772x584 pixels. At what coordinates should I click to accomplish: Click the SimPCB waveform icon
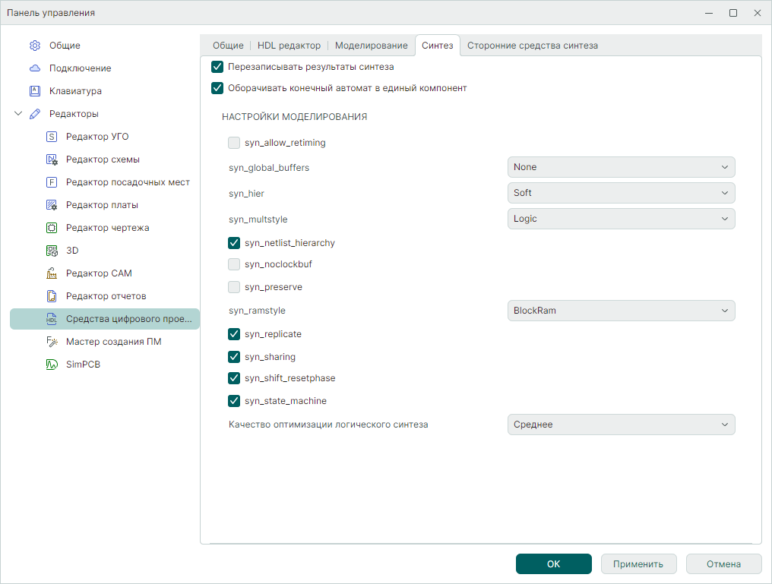[52, 365]
